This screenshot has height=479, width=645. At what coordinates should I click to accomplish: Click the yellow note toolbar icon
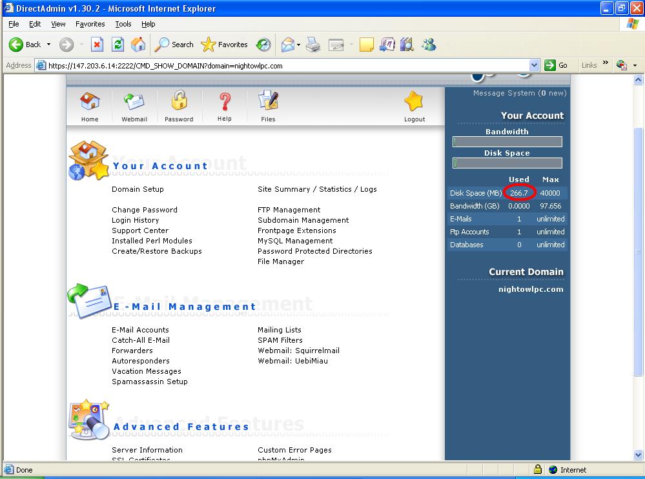click(366, 45)
